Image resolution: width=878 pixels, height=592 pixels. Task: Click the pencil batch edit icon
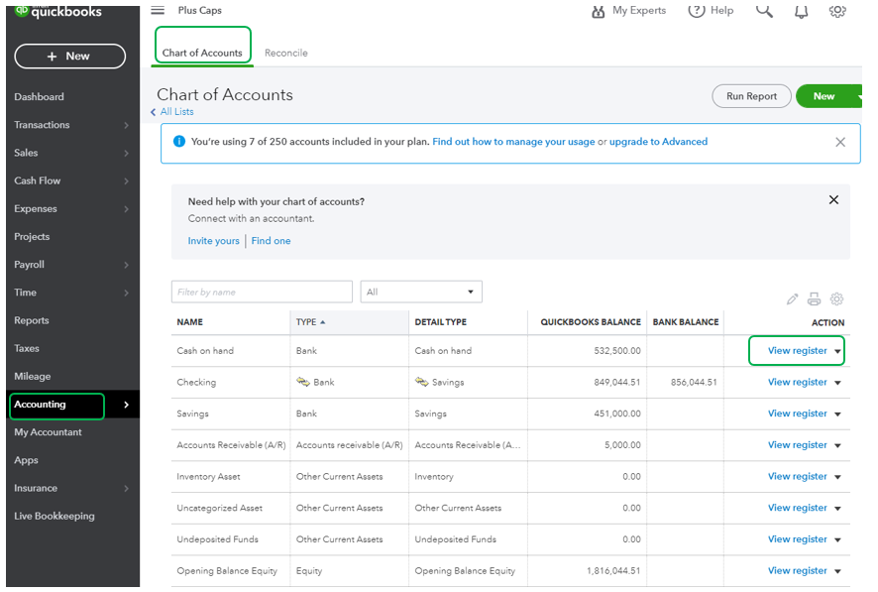click(792, 299)
